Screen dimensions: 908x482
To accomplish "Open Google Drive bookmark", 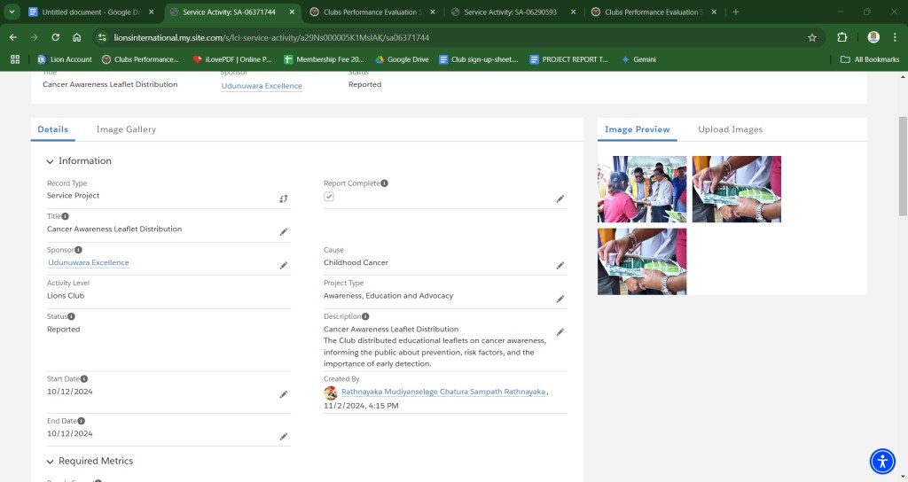I will click(402, 59).
